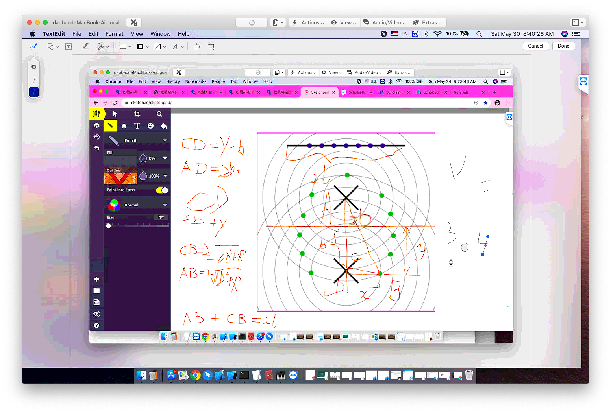Open Dictionary from the bottom Dock
The image size is (611, 413).
269,375
